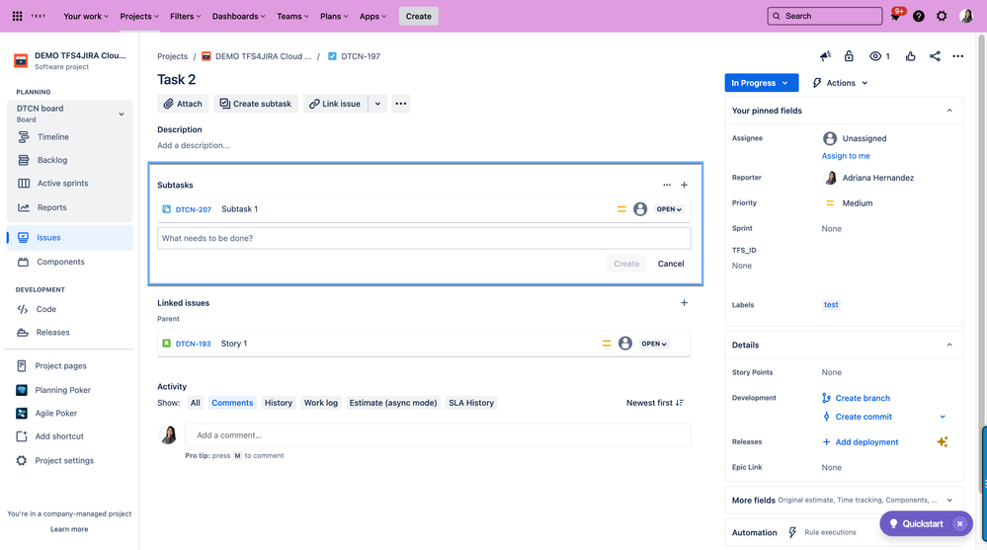Click the give feedback megaphone icon
Screen dimensions: 987x550
(x=825, y=56)
